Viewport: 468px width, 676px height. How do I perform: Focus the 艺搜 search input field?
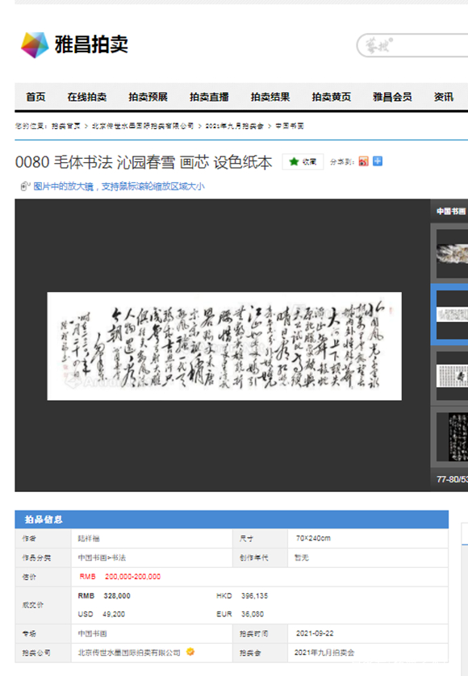coord(413,45)
